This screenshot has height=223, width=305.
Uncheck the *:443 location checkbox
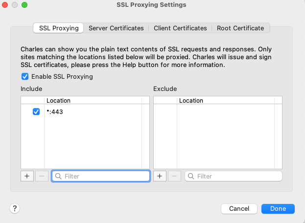[36, 111]
